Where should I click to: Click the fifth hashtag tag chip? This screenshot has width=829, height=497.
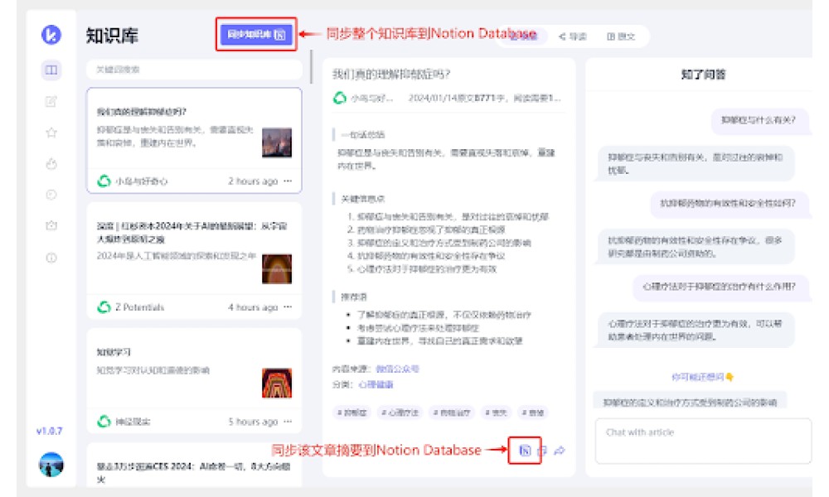click(532, 413)
